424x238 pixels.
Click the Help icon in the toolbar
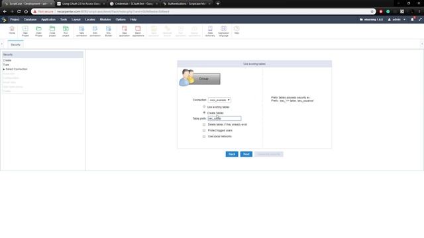[x=237, y=30]
